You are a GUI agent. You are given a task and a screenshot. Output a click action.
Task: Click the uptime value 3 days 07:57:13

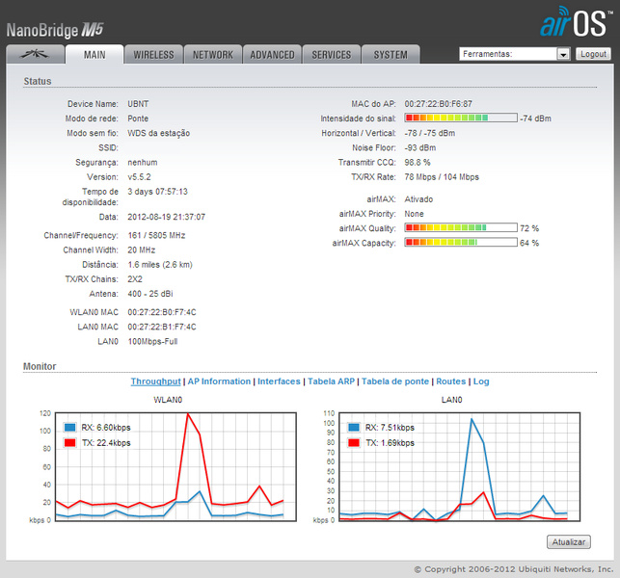click(157, 192)
